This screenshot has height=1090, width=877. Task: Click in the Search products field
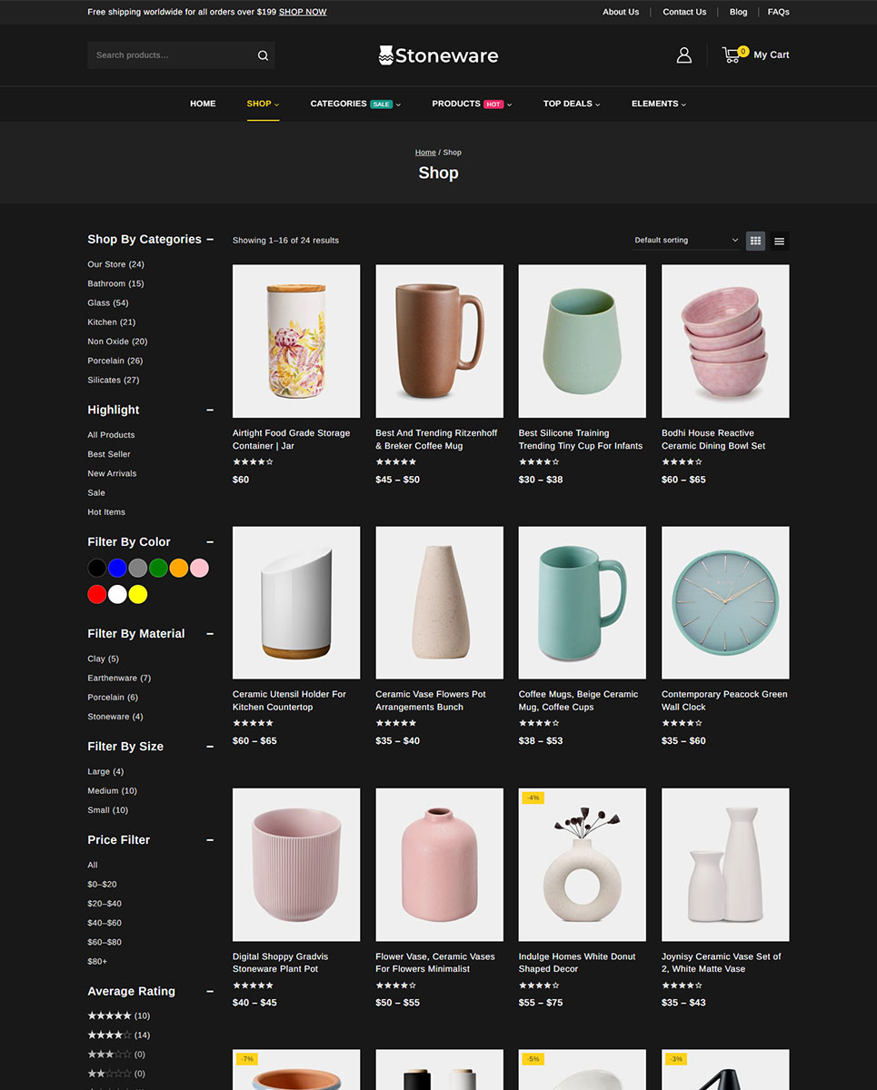[x=171, y=55]
